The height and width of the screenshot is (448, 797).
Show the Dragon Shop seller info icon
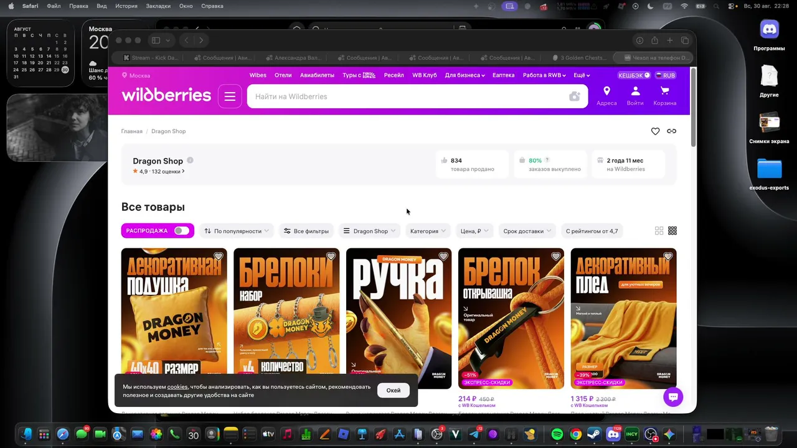(x=190, y=161)
